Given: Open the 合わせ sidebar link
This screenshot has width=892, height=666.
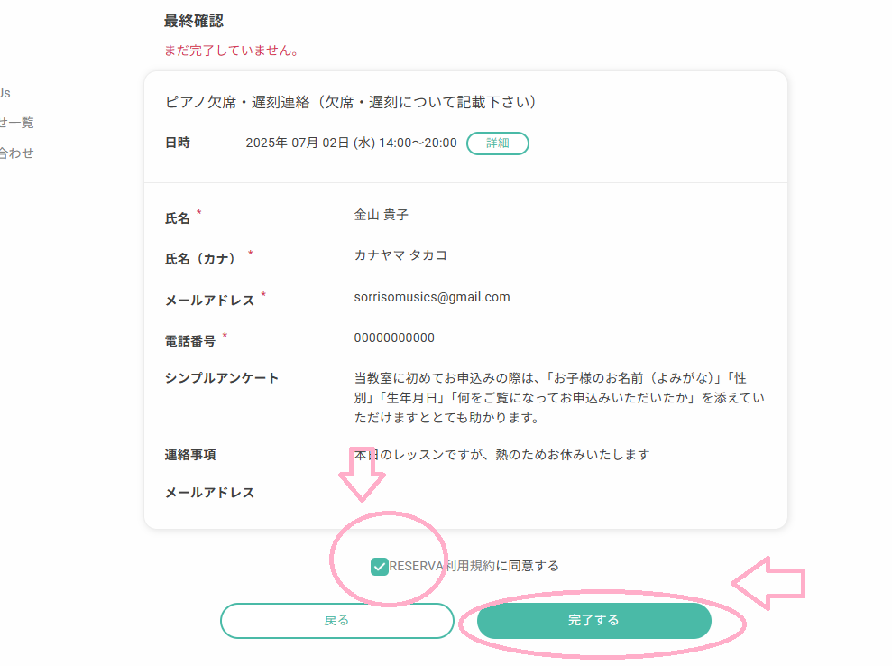Looking at the screenshot, I should coord(16,153).
